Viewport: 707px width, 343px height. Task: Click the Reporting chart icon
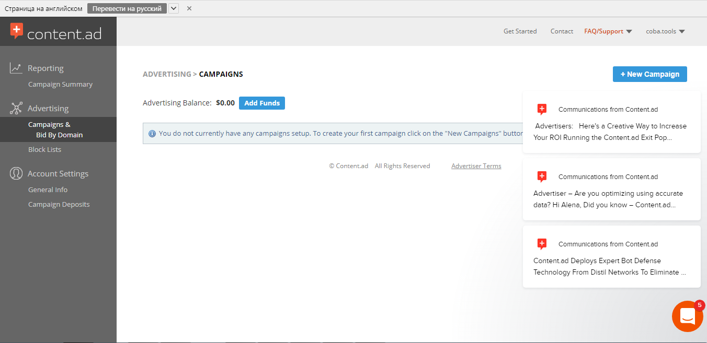pyautogui.click(x=16, y=68)
